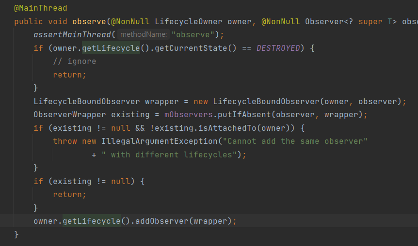Click the DESTROYED constant
Screen dimensions: 418x246
tap(278, 48)
